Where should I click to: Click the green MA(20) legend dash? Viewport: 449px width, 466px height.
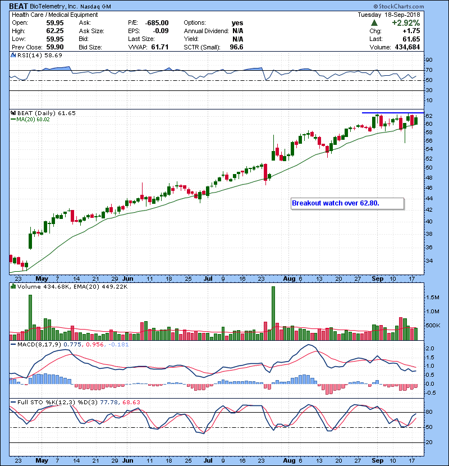(13, 120)
